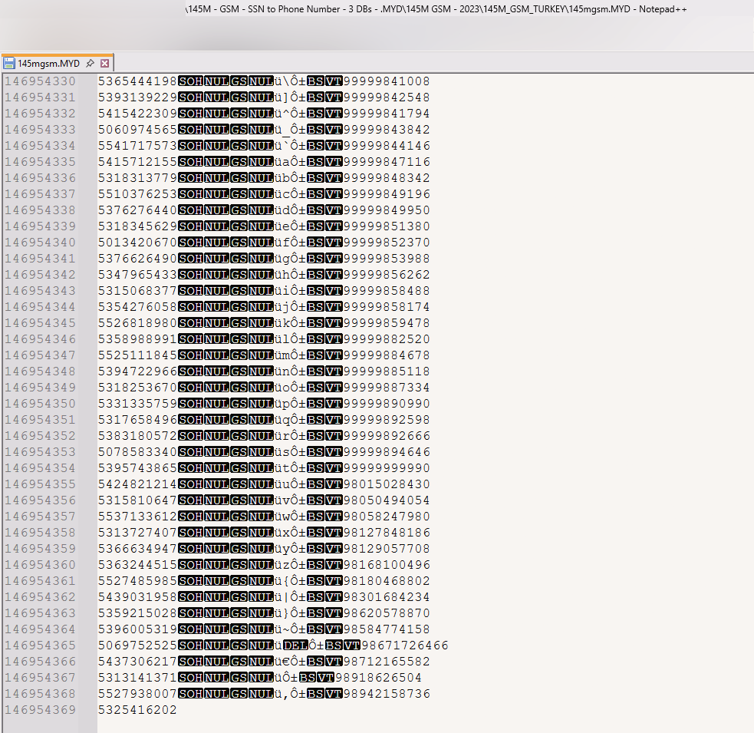
Task: Click line number 146954360 in the gutter
Action: click(41, 565)
